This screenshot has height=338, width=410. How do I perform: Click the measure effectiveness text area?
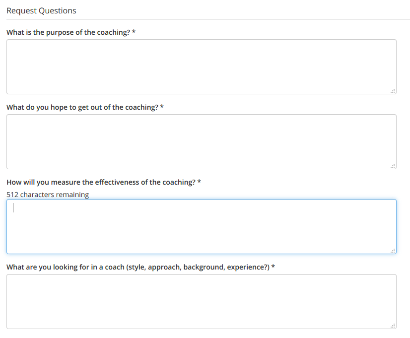201,227
